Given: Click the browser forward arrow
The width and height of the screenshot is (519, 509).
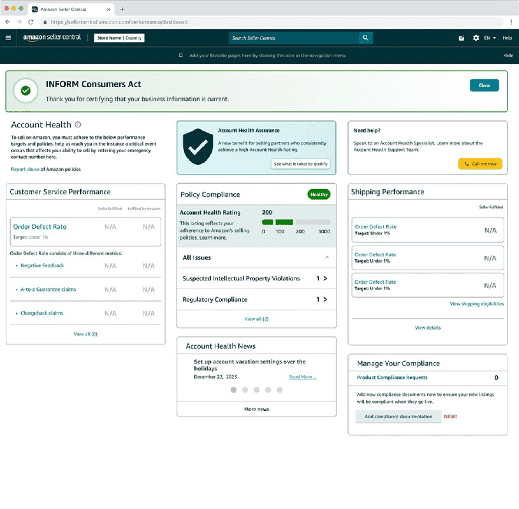Looking at the screenshot, I should (19, 22).
